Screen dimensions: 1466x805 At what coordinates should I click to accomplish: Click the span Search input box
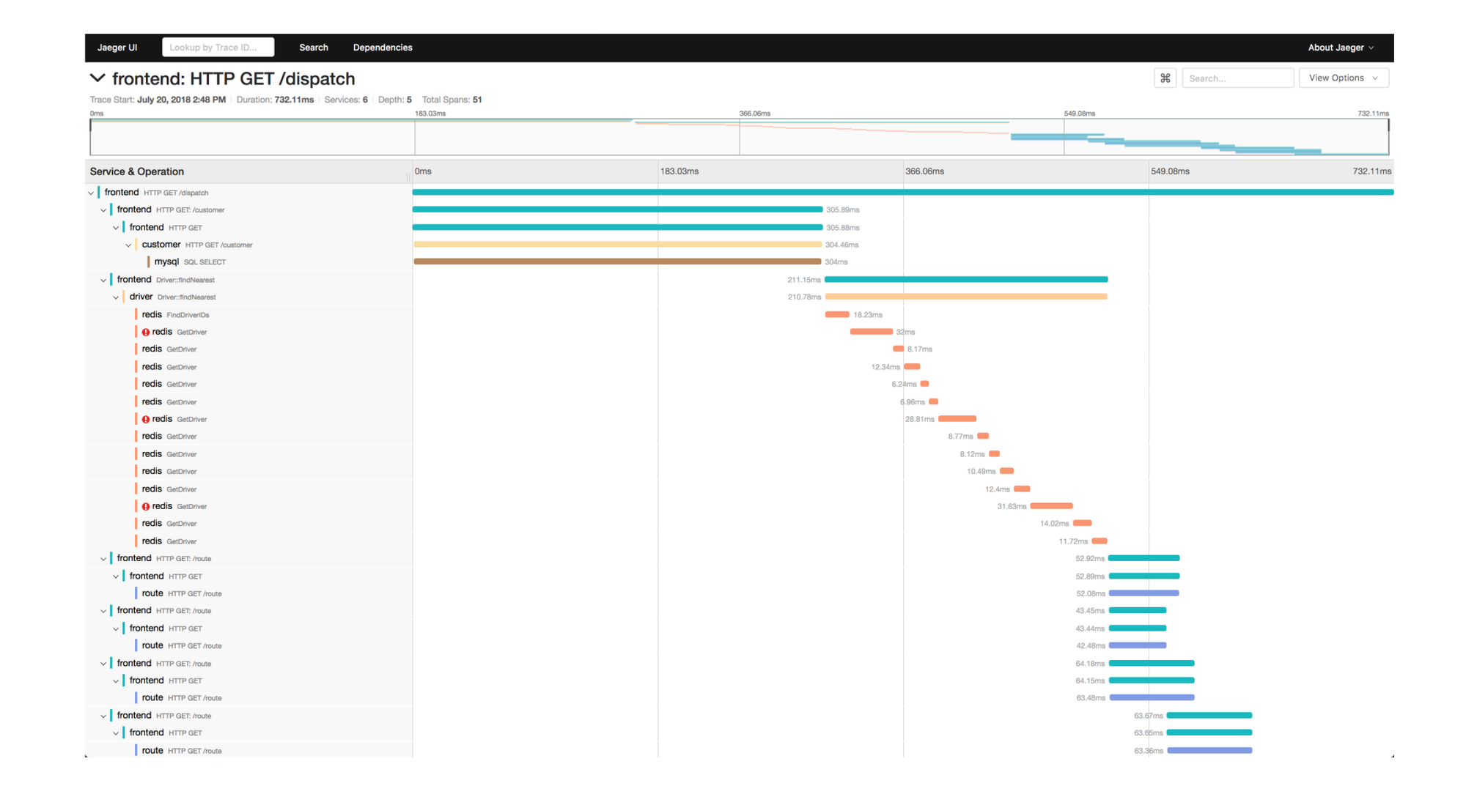[1237, 78]
